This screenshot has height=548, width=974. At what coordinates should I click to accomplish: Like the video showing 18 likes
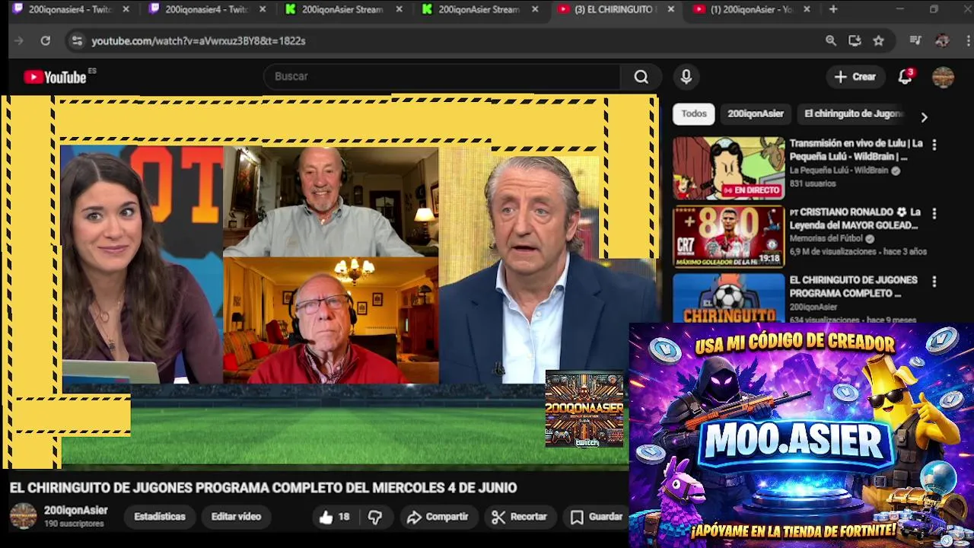pos(335,517)
